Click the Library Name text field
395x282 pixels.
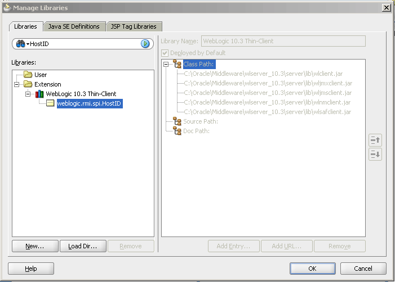(283, 41)
